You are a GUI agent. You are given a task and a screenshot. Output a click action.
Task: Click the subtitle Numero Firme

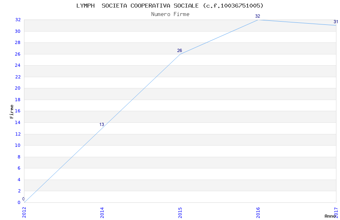coord(170,14)
